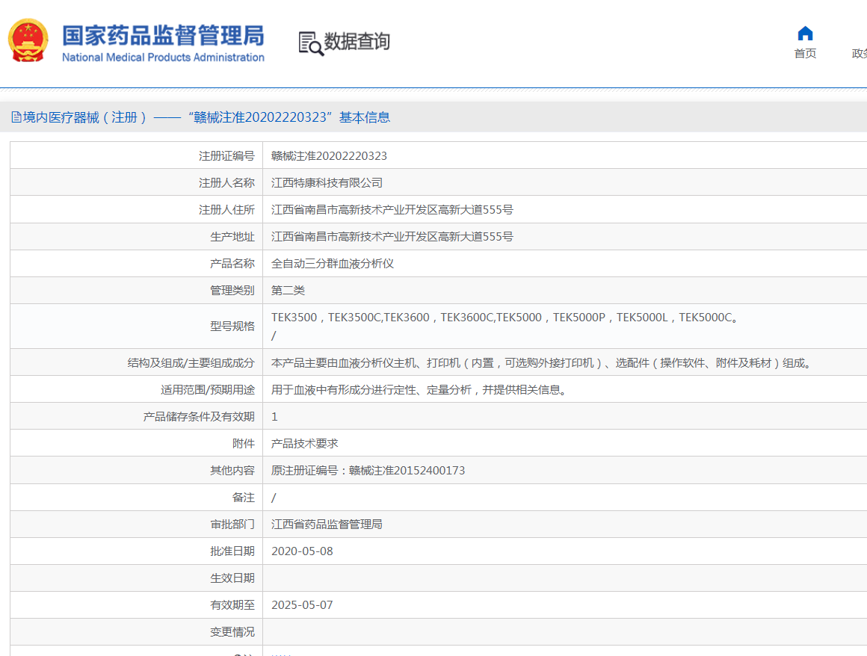Click the approving authority 江西省药品监督管理局
867x656 pixels.
[327, 525]
